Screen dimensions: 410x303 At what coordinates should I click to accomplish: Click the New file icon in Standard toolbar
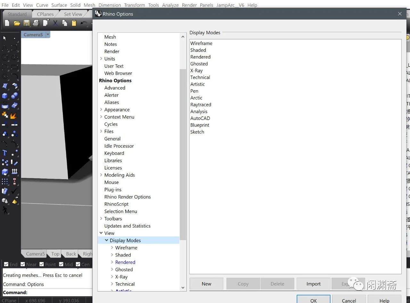click(7, 23)
